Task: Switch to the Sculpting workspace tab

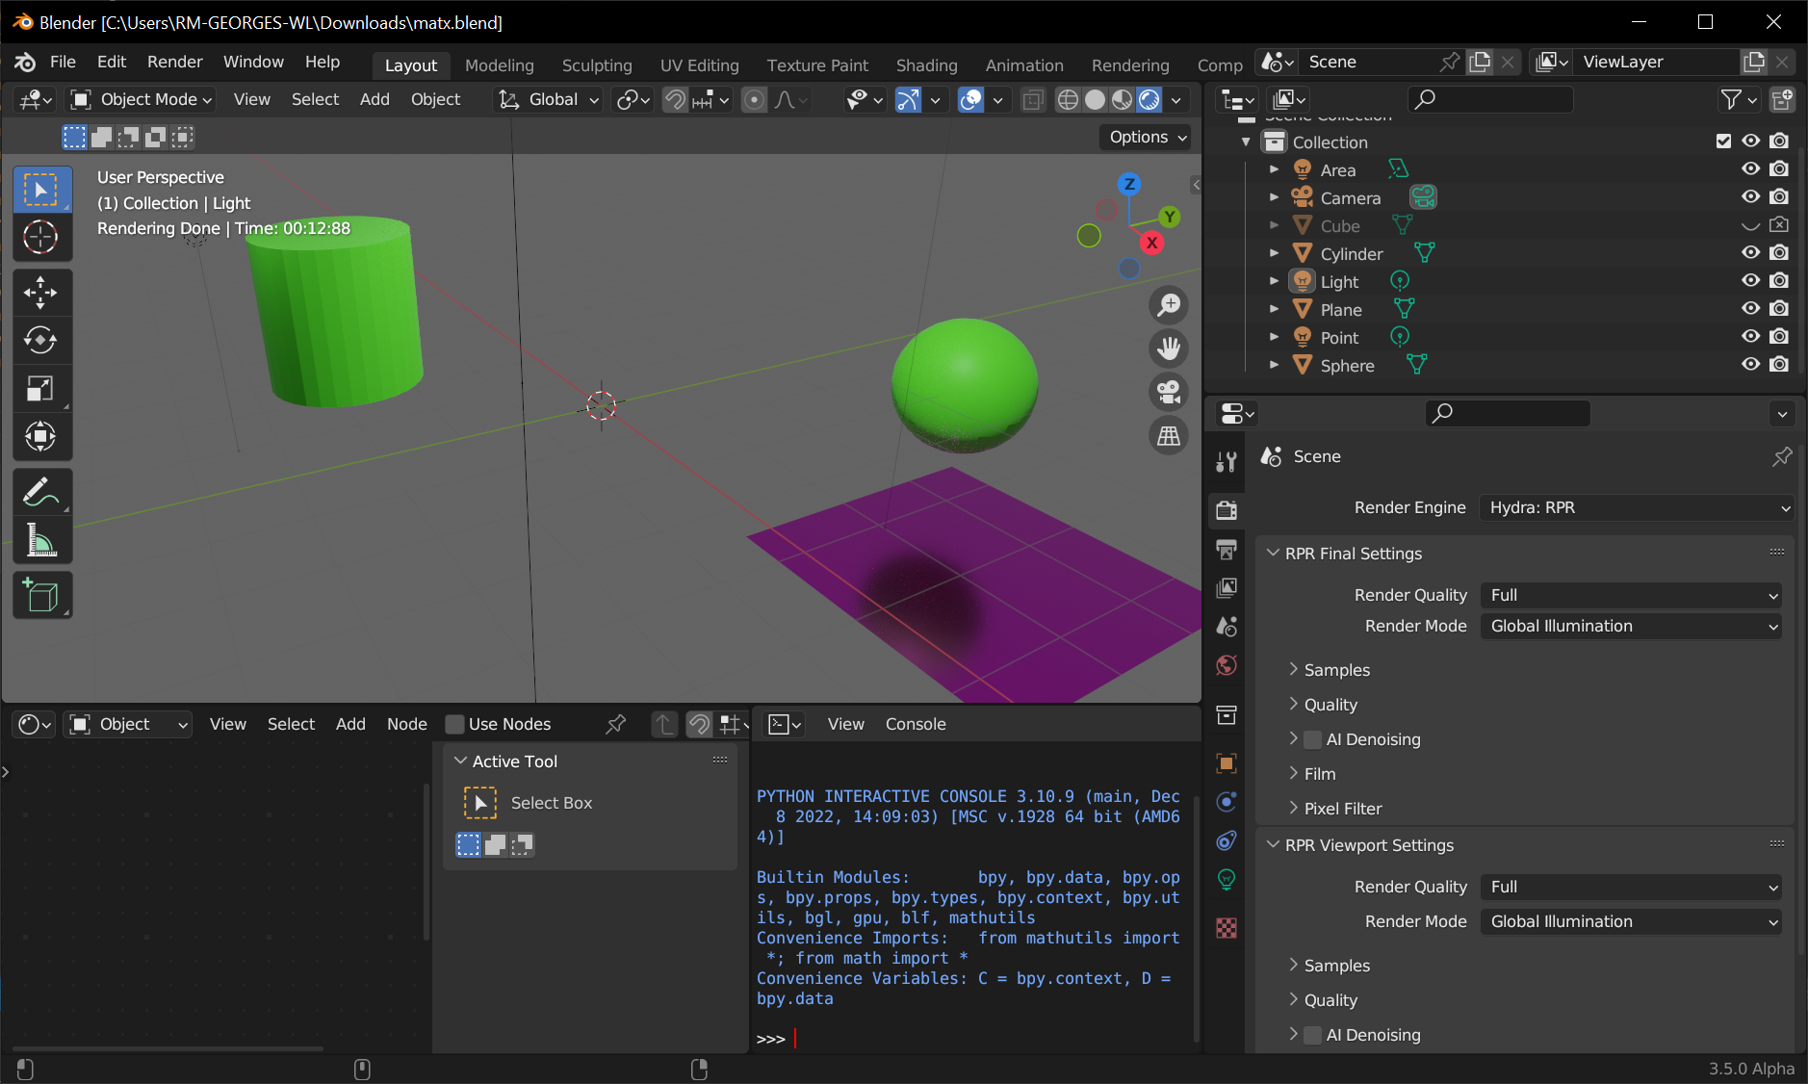Action: point(597,65)
